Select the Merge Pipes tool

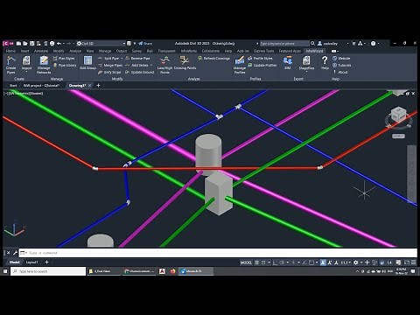pyautogui.click(x=110, y=66)
